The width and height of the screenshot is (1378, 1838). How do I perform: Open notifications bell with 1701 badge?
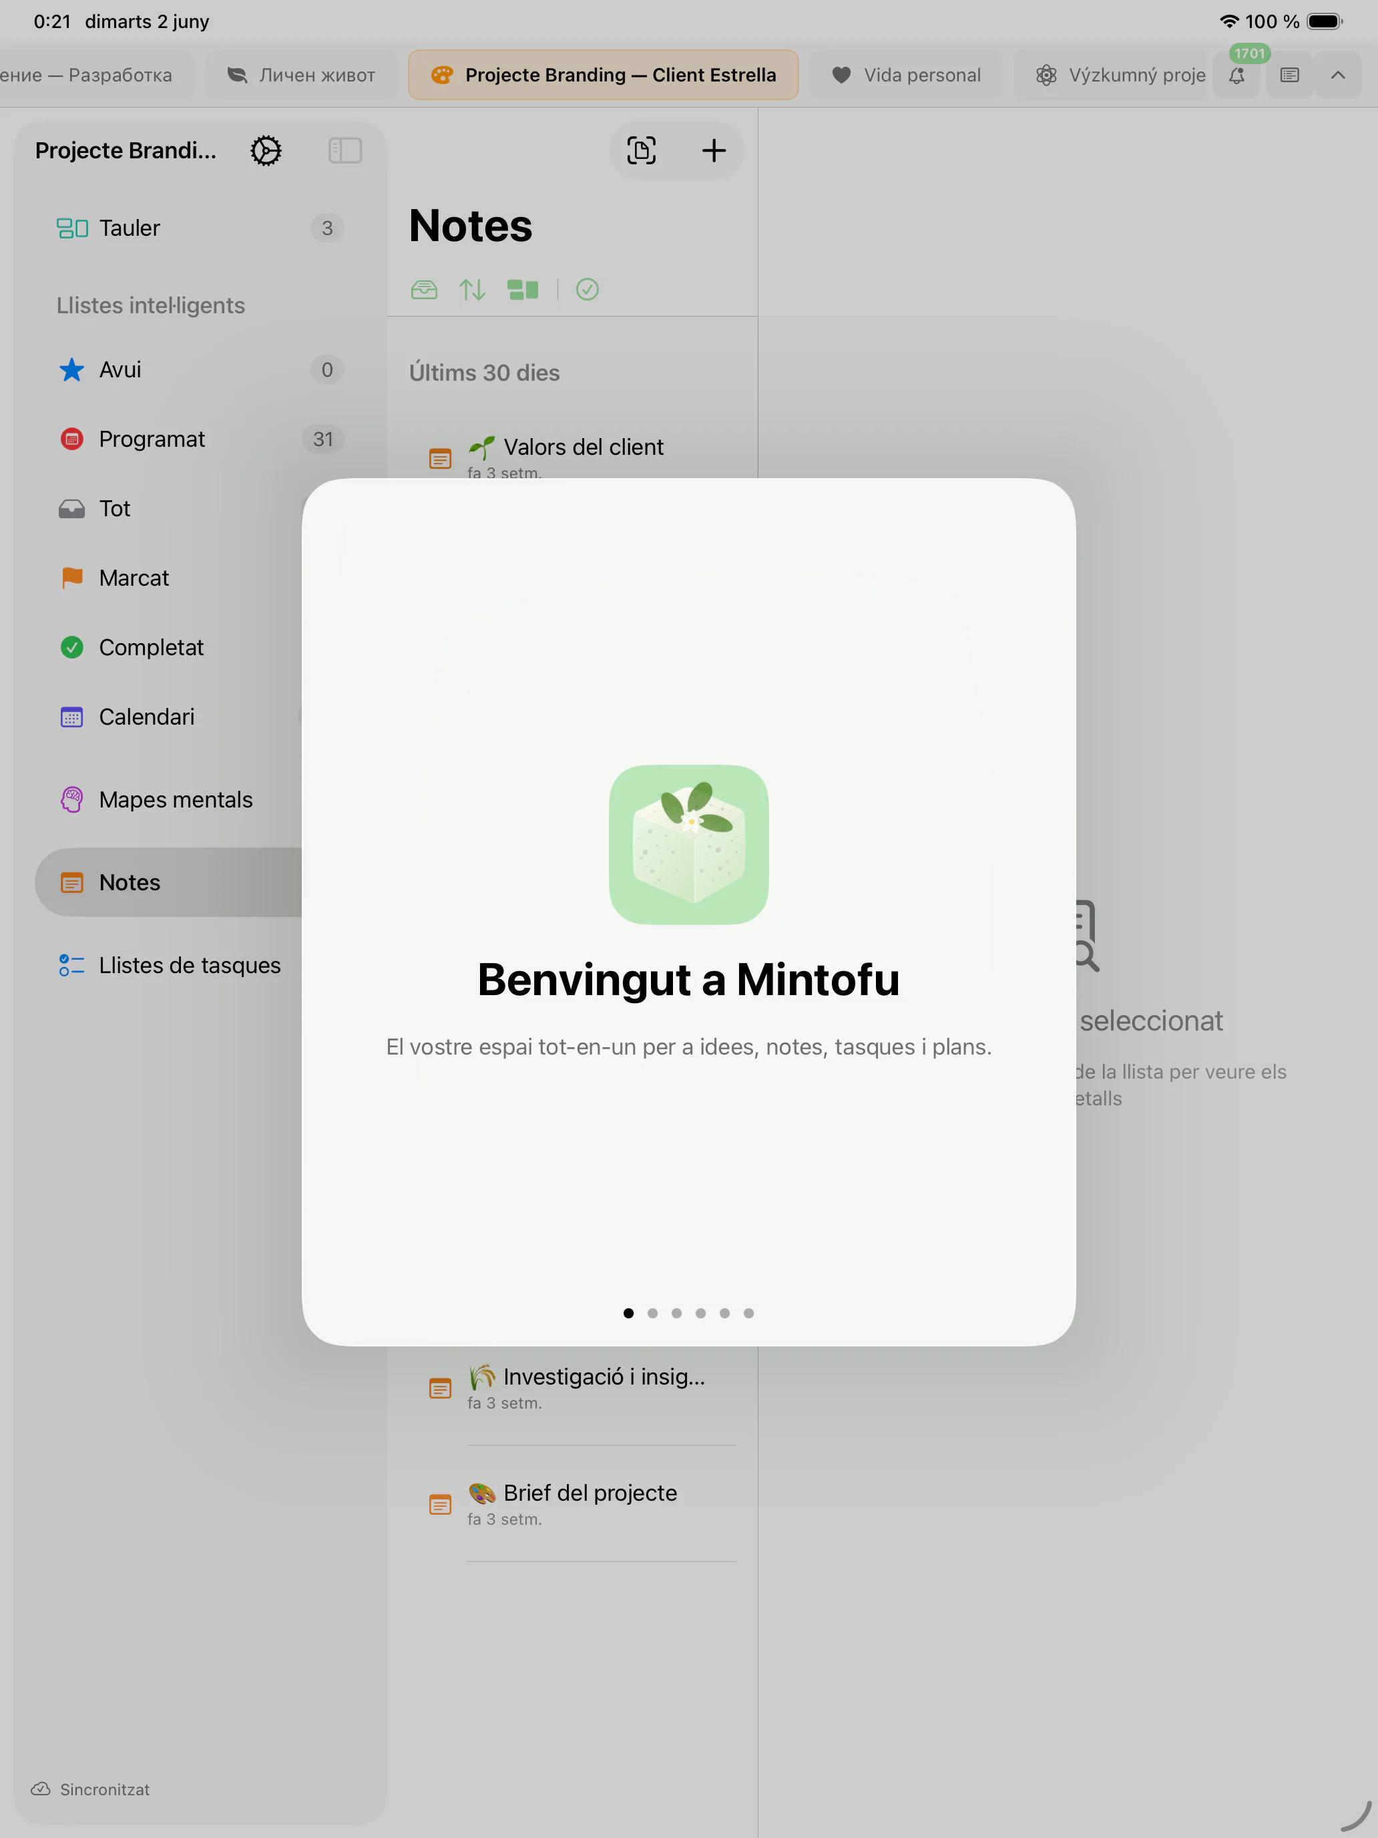coord(1236,75)
